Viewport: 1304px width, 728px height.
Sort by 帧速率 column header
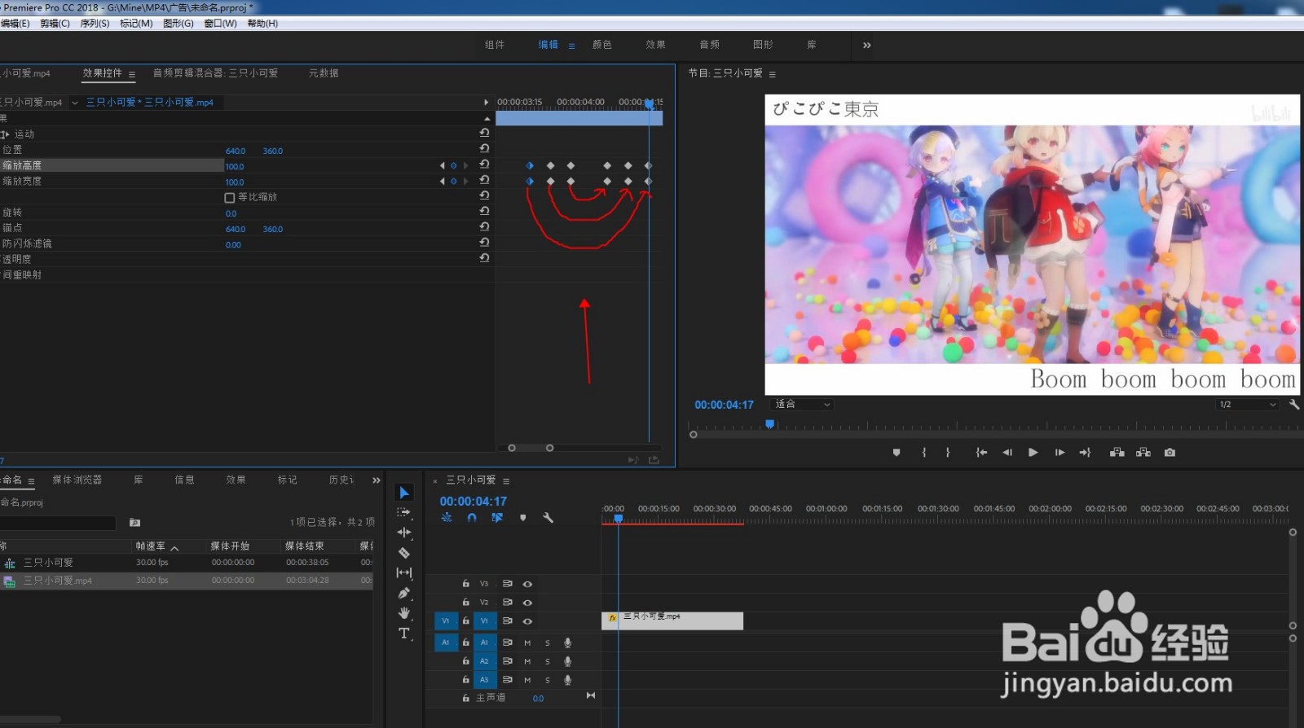151,546
